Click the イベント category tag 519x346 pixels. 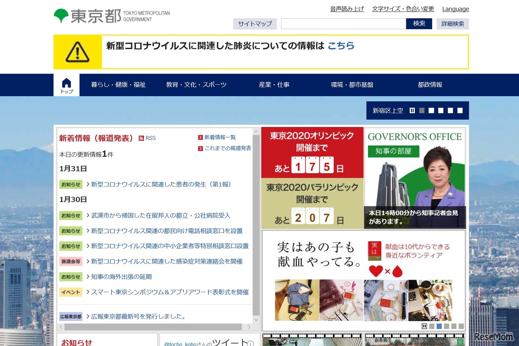pyautogui.click(x=71, y=292)
